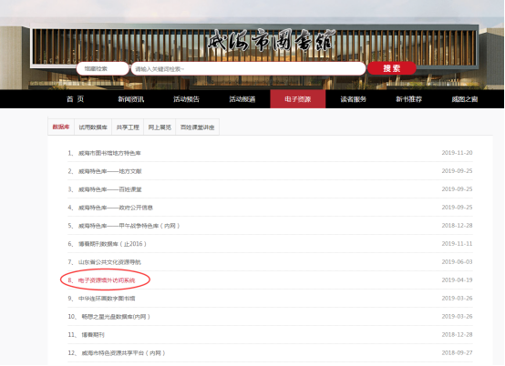
Task: Focus the keyword search input field
Action: pos(248,69)
